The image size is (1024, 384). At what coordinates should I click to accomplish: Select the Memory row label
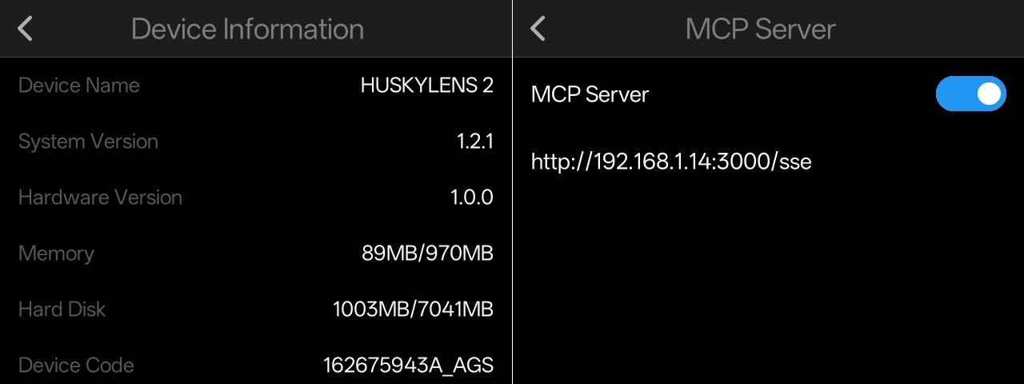tap(56, 254)
